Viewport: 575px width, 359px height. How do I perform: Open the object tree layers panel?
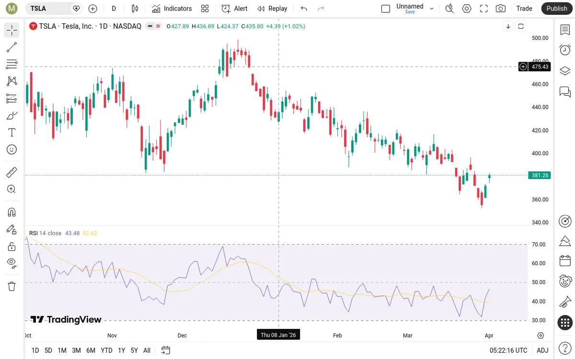pyautogui.click(x=565, y=70)
